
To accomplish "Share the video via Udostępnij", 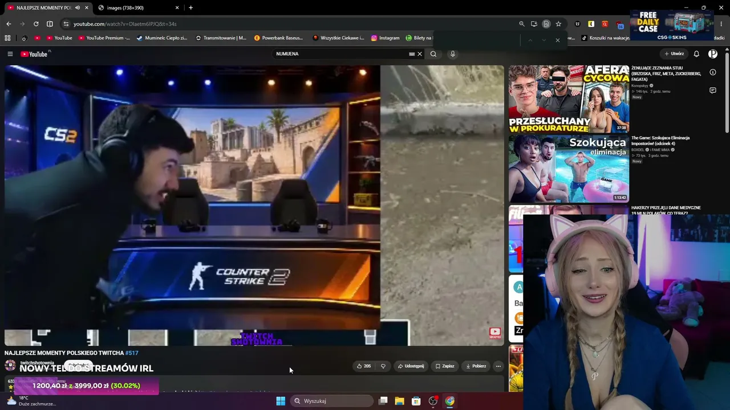I will [x=411, y=366].
